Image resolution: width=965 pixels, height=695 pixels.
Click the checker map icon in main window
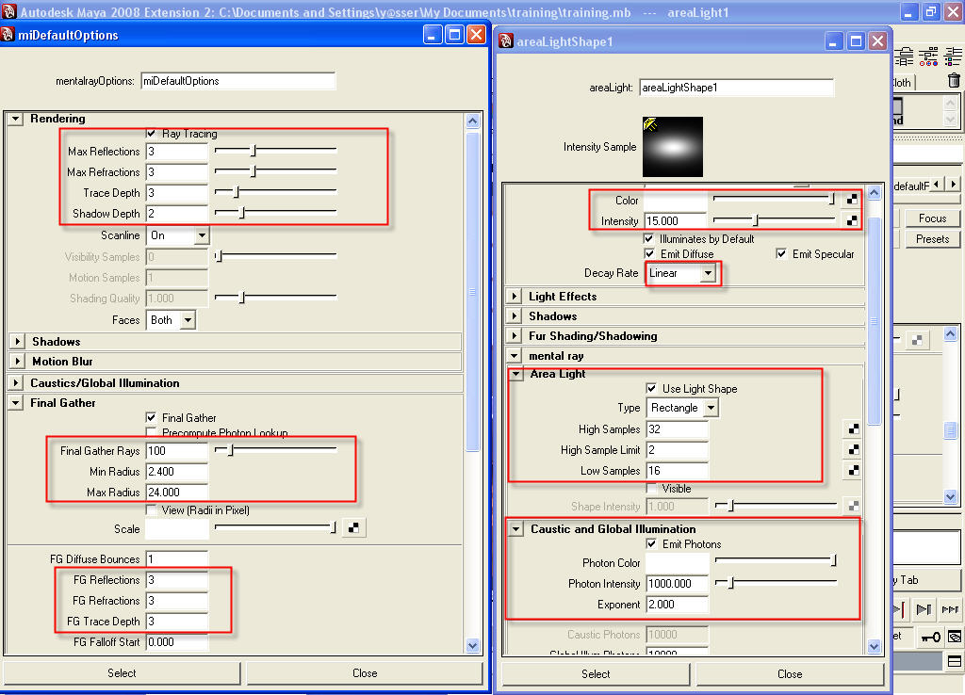pyautogui.click(x=917, y=340)
